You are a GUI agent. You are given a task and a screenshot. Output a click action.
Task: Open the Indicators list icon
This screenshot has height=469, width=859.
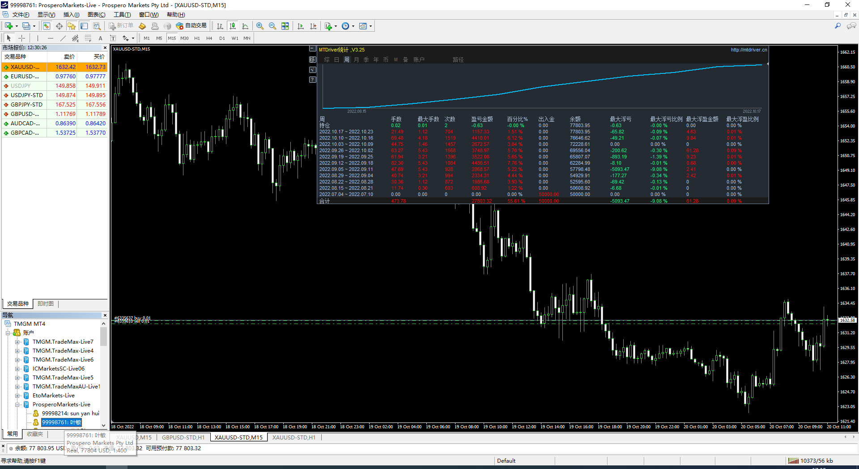point(328,26)
